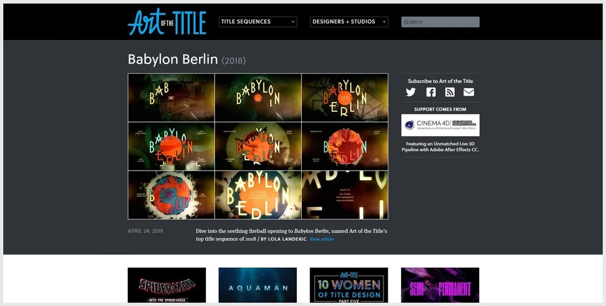Expand the Designers + Studios dropdown
This screenshot has height=306, width=606.
tap(349, 22)
